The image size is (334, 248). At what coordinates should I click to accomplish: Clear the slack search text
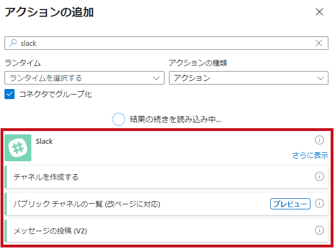319,43
